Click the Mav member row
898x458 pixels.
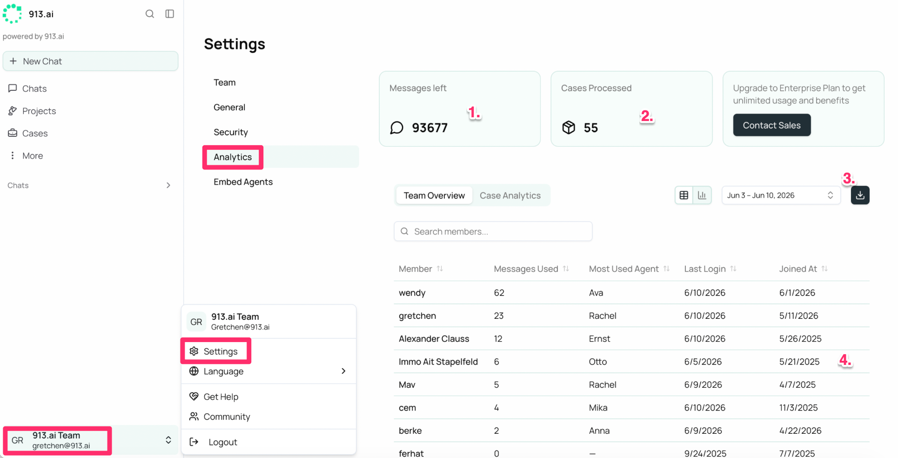click(x=631, y=385)
